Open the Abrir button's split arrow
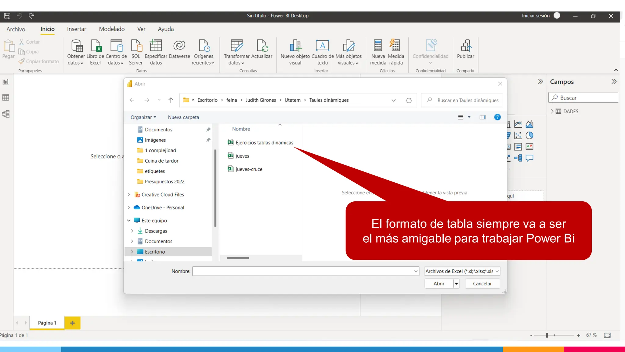This screenshot has height=352, width=625. click(x=456, y=284)
